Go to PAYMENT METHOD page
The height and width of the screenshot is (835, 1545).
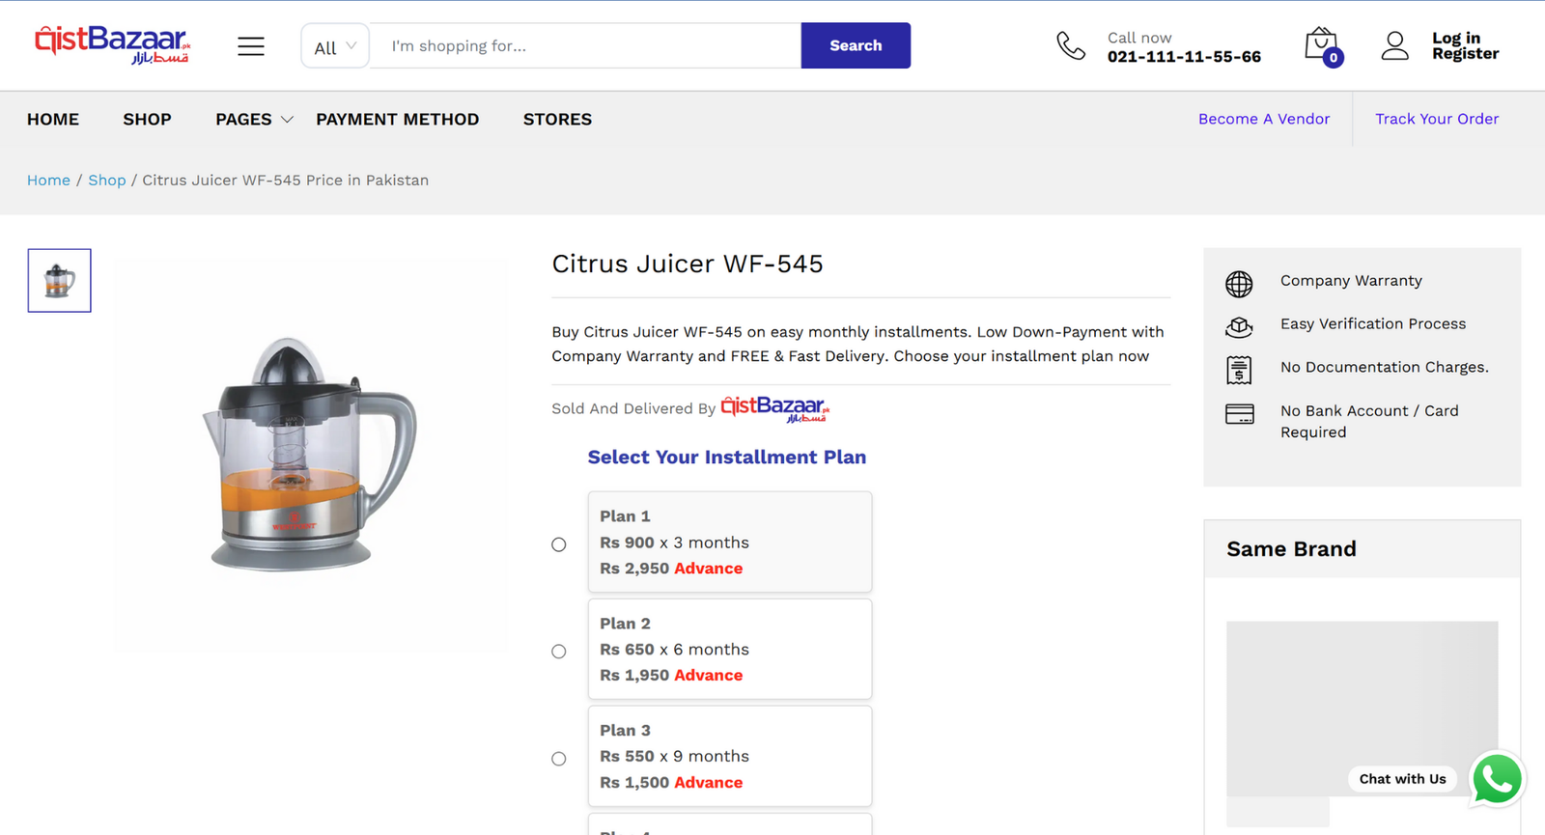pos(397,120)
